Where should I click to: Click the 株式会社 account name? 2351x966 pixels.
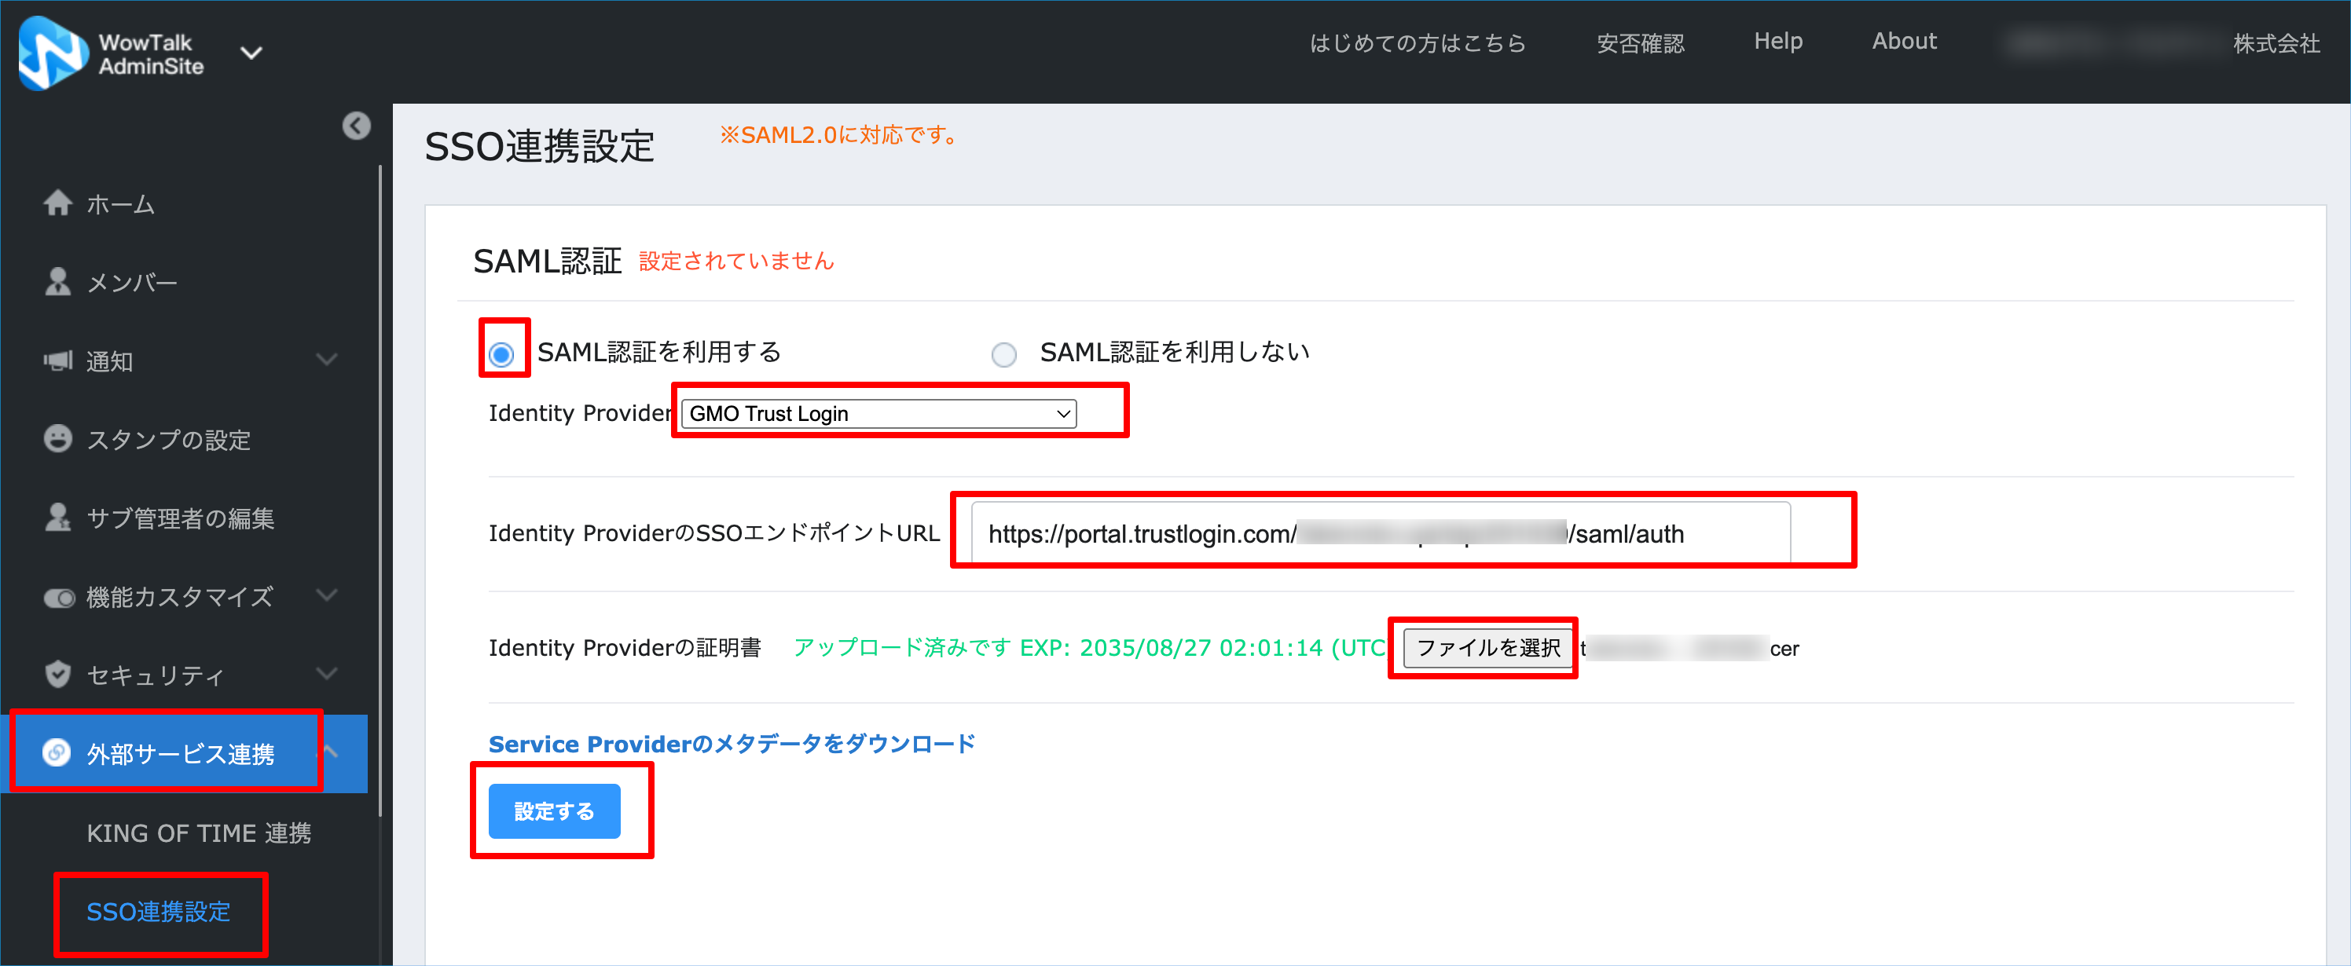pos(2276,43)
